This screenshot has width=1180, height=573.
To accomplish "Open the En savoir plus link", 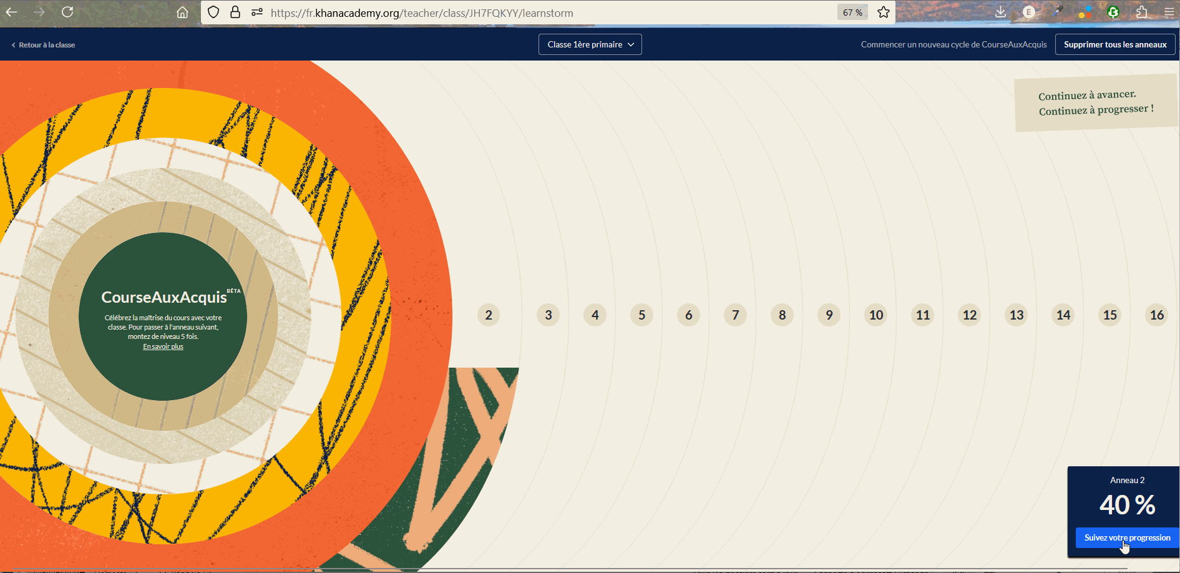I will coord(163,346).
